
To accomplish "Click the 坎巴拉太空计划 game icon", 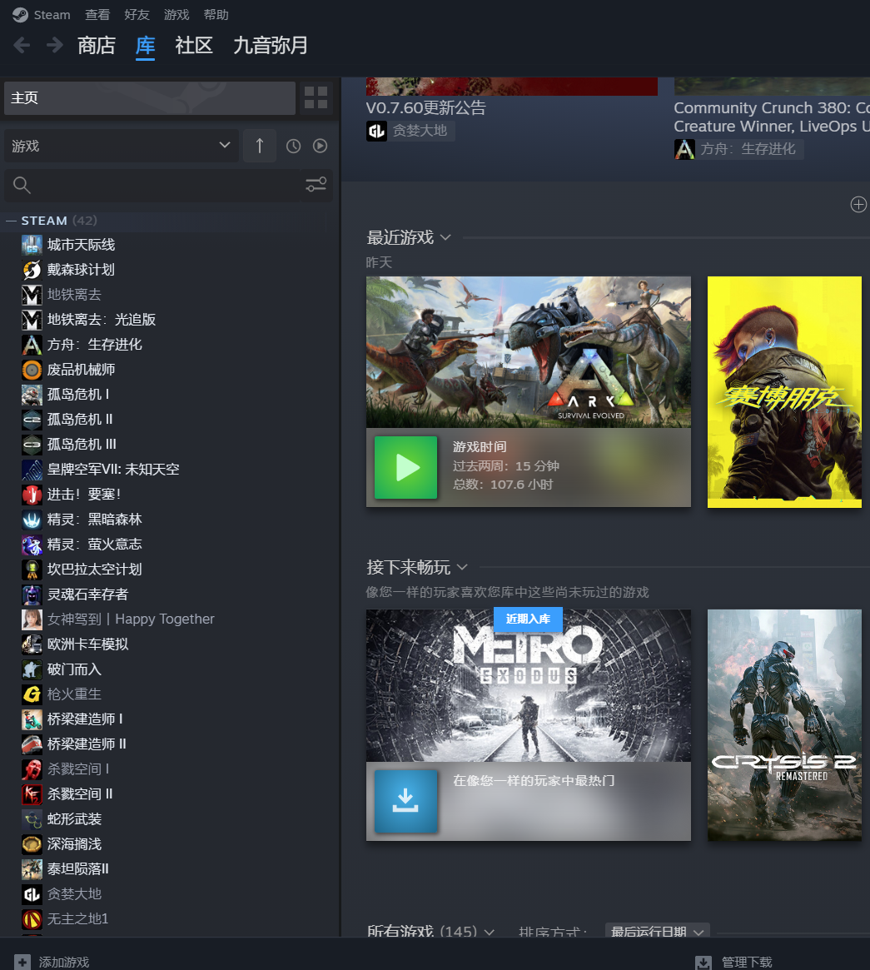I will (32, 570).
